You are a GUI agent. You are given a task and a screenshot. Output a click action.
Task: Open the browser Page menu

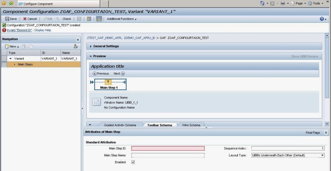coord(298,4)
